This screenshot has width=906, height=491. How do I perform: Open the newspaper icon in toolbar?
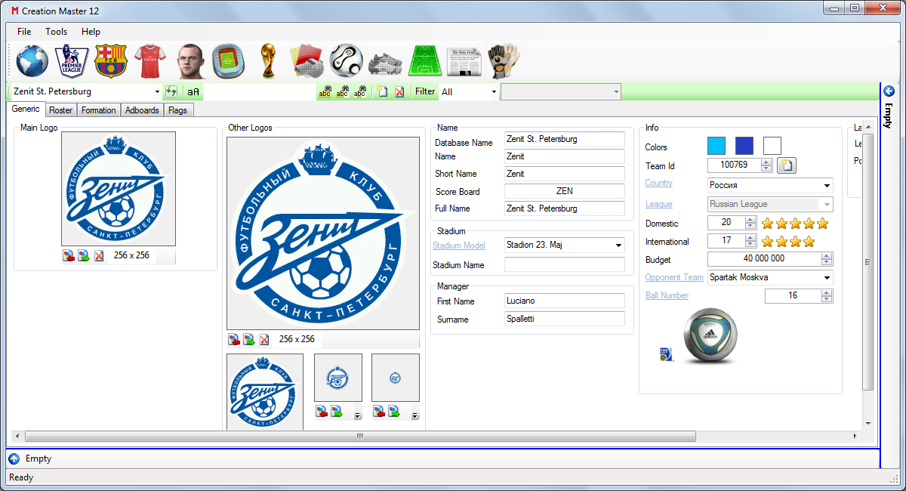click(x=463, y=61)
